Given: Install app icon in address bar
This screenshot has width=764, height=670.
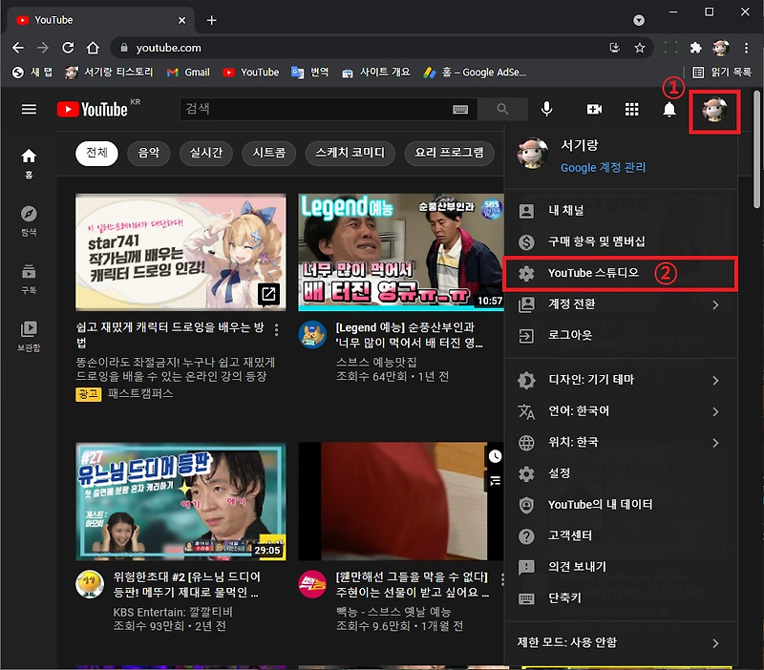Looking at the screenshot, I should tap(615, 48).
